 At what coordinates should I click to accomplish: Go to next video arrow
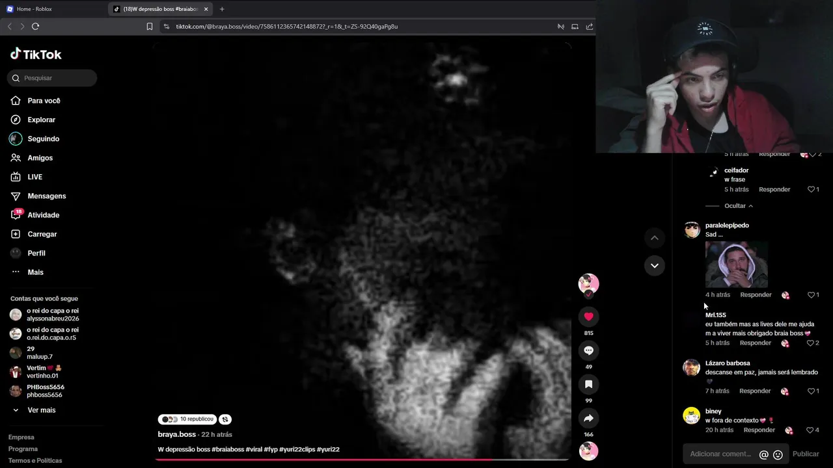(x=655, y=265)
